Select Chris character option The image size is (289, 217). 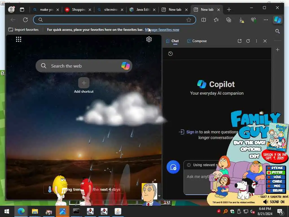tap(275, 182)
